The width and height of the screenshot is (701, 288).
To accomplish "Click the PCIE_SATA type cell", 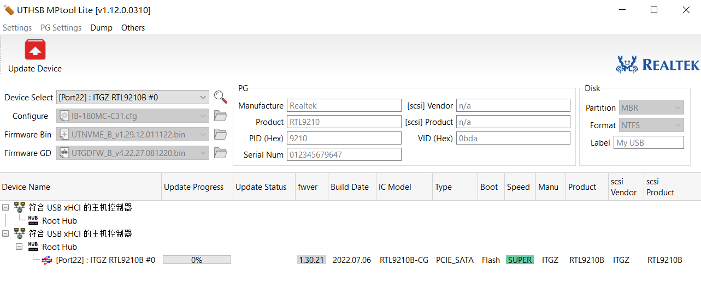I will pyautogui.click(x=455, y=260).
